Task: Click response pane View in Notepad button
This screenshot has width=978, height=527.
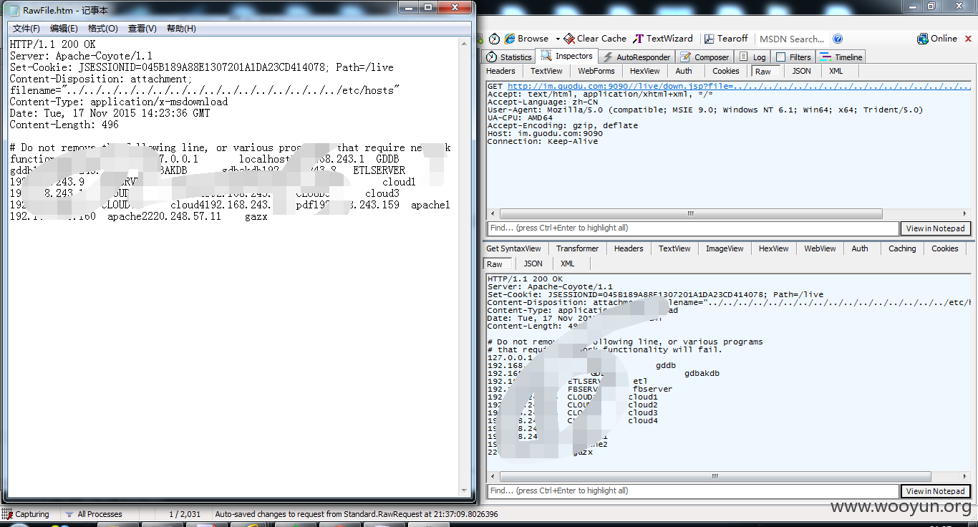Action: pyautogui.click(x=935, y=491)
